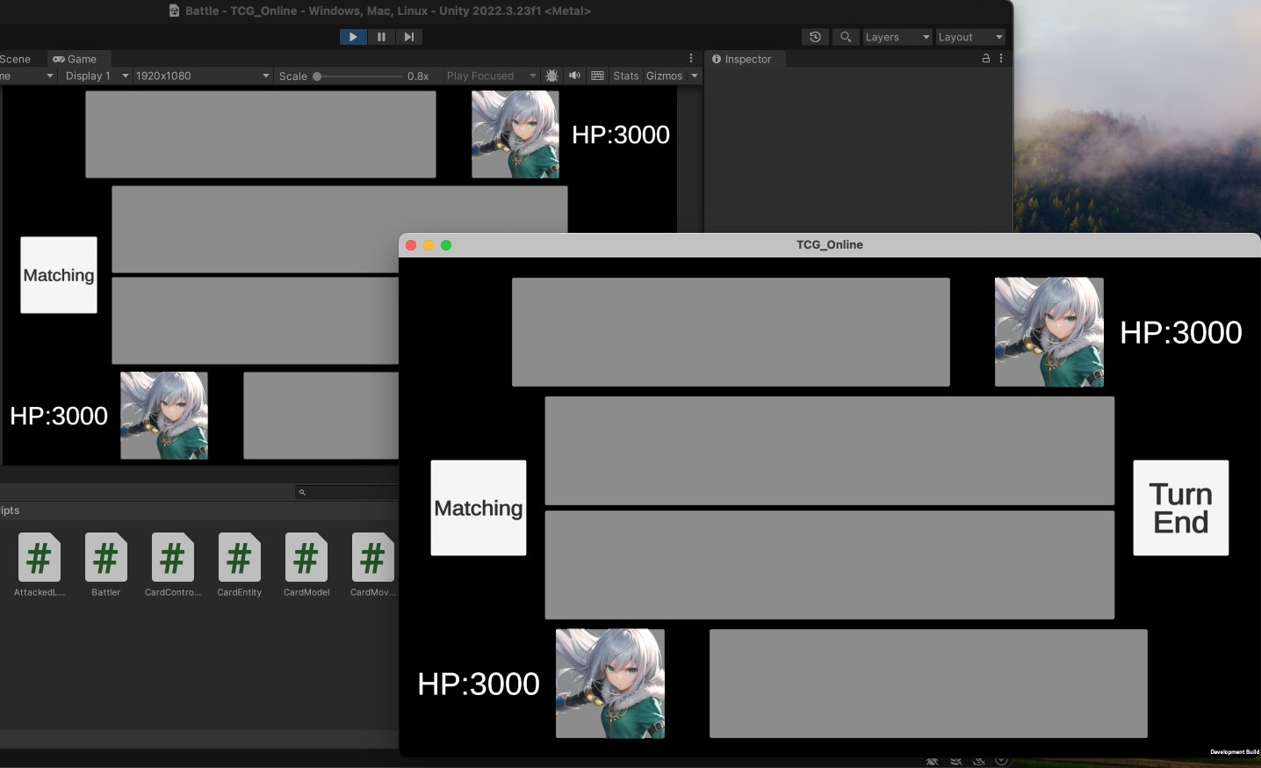
Task: Click the magnifier search icon in toolbar
Action: pos(846,37)
